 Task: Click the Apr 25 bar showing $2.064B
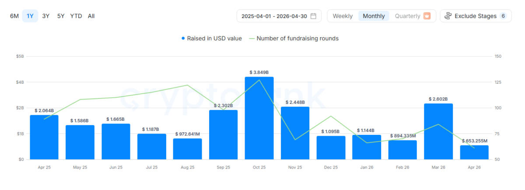[x=44, y=137]
